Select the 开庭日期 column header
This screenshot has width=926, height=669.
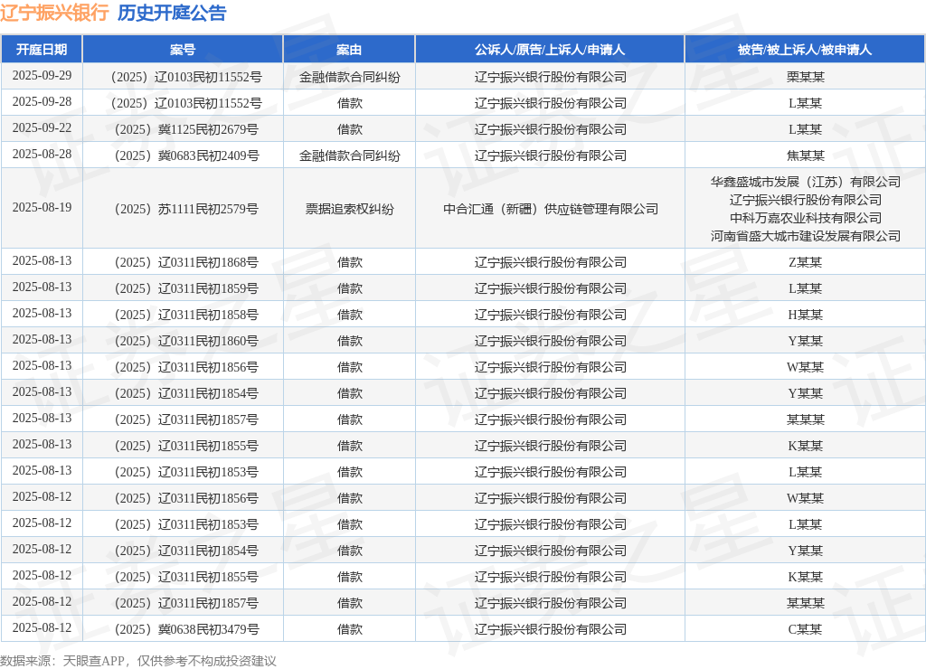pyautogui.click(x=42, y=50)
